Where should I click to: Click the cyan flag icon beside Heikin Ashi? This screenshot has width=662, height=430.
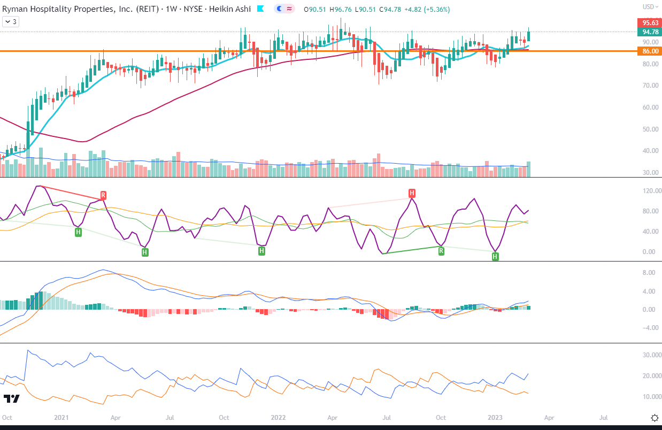tap(260, 9)
